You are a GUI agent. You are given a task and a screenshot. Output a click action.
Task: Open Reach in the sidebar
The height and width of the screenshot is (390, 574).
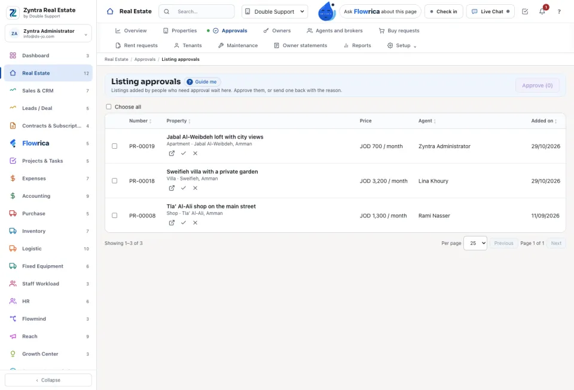coord(48,336)
